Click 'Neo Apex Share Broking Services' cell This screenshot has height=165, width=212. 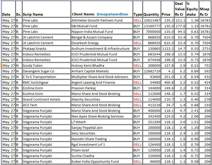pos(102,116)
